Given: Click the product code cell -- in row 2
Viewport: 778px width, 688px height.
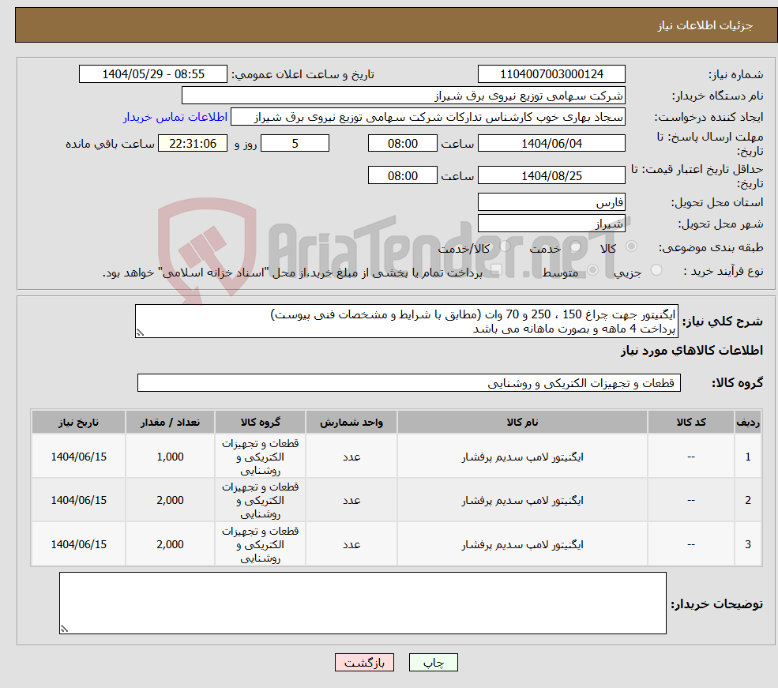Looking at the screenshot, I should [x=691, y=500].
